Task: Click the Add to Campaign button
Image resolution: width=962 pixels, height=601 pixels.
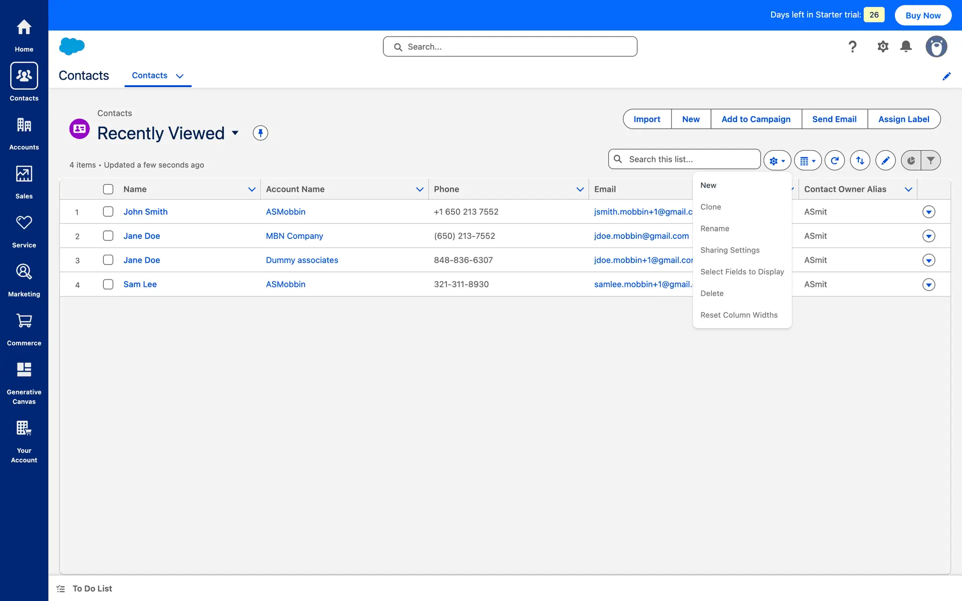Action: [x=756, y=119]
